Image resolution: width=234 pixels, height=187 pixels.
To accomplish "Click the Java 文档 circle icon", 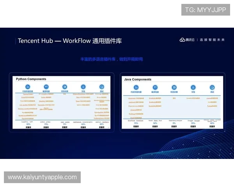I will (193, 87).
